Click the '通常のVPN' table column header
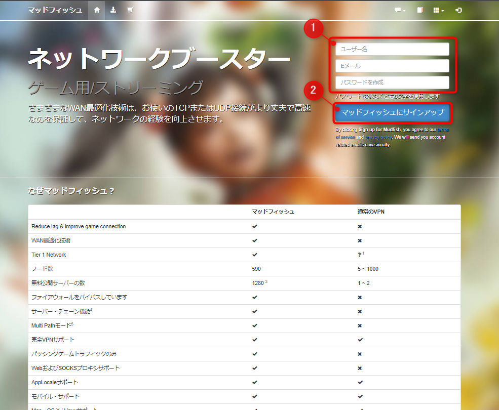This screenshot has width=499, height=410. (371, 212)
